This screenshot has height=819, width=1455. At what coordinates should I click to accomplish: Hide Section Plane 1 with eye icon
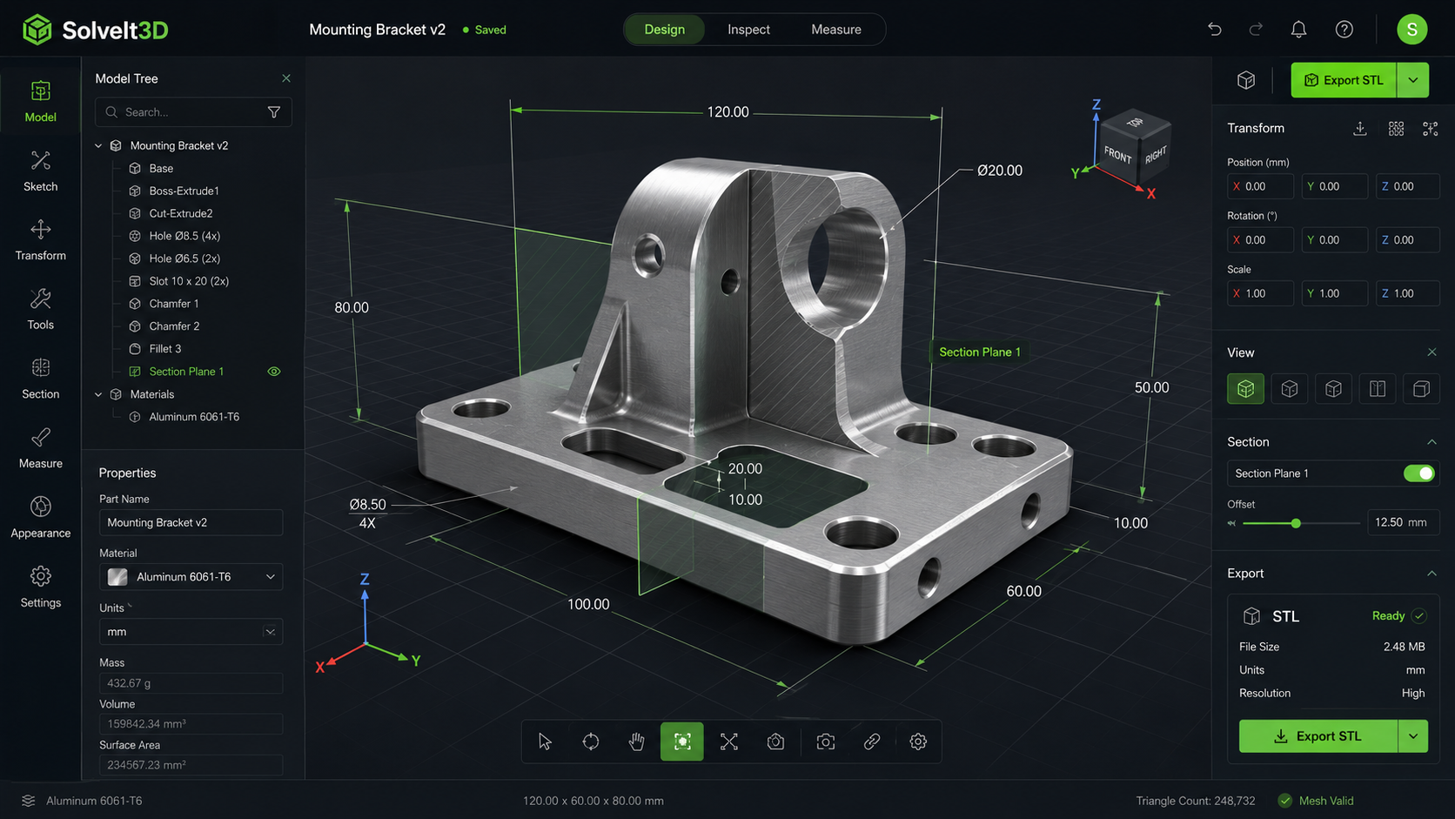pos(274,372)
